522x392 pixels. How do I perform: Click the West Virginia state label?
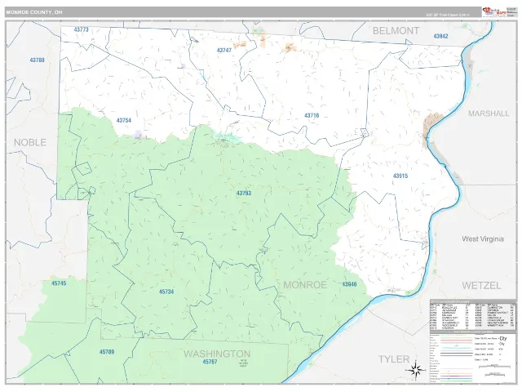(483, 239)
